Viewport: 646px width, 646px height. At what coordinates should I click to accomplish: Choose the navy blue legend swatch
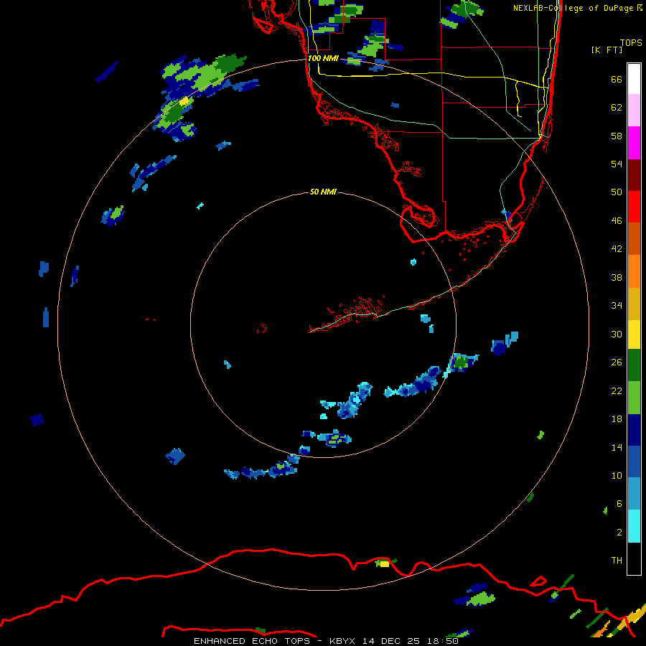click(x=634, y=430)
